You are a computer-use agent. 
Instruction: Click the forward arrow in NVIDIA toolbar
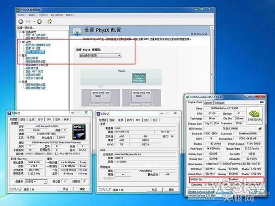pyautogui.click(x=39, y=21)
